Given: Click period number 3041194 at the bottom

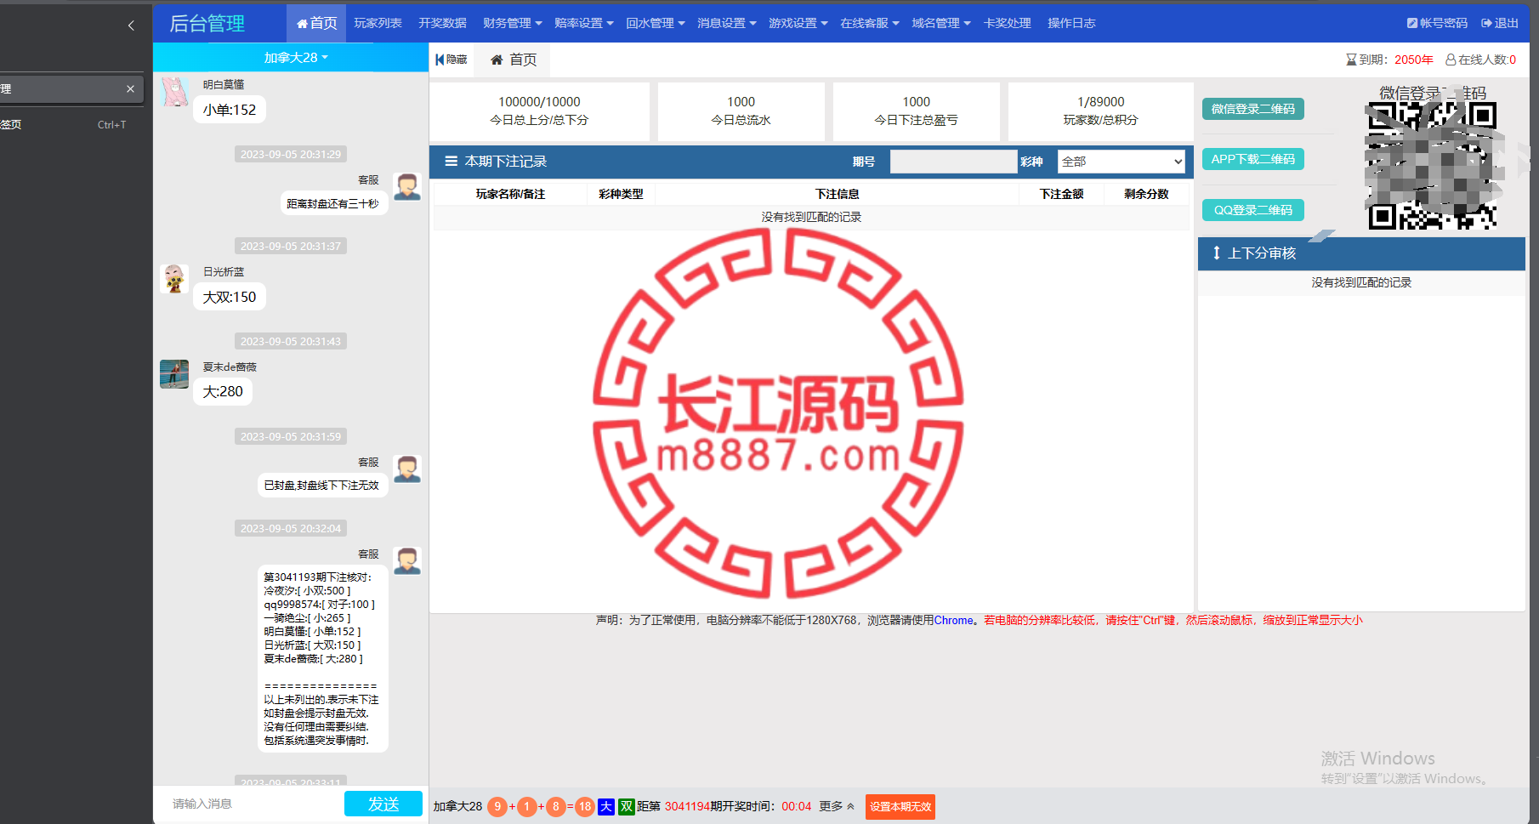Looking at the screenshot, I should [x=687, y=806].
